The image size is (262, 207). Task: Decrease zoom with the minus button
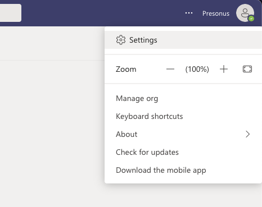pyautogui.click(x=170, y=69)
